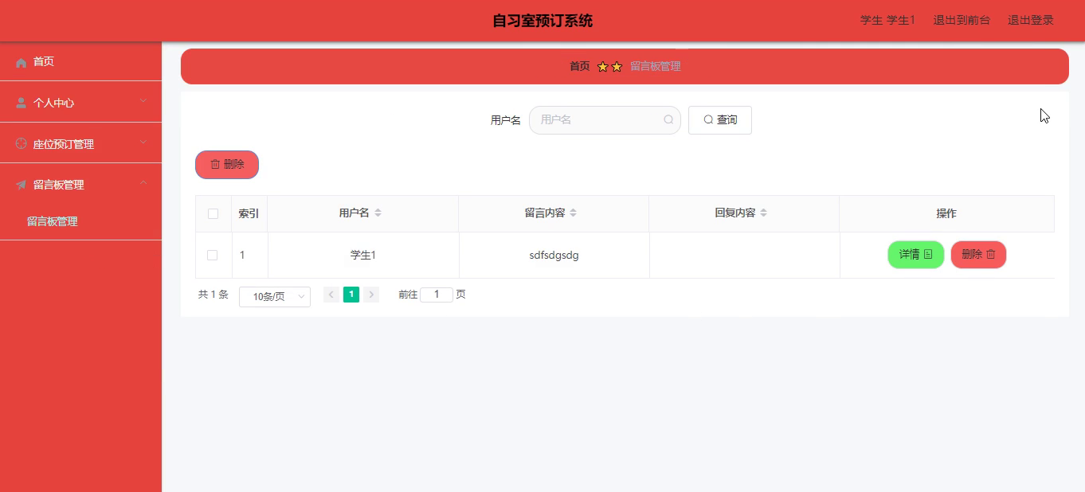Go to previous page with left arrow
The height and width of the screenshot is (492, 1085).
331,295
